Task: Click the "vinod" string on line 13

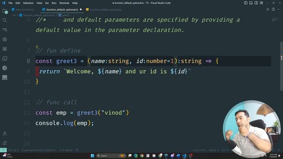Action: [x=113, y=113]
